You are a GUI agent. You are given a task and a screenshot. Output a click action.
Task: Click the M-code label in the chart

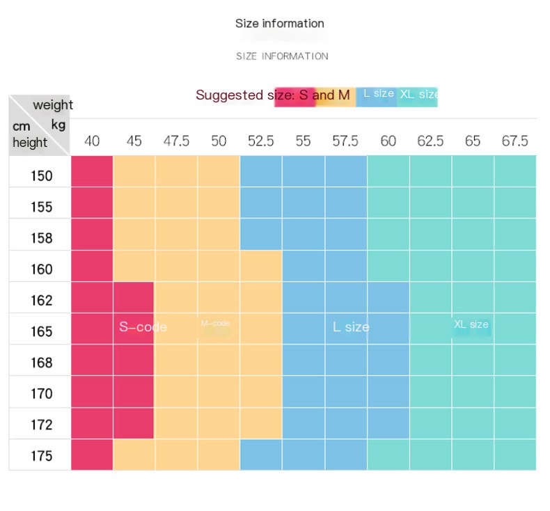coord(215,323)
